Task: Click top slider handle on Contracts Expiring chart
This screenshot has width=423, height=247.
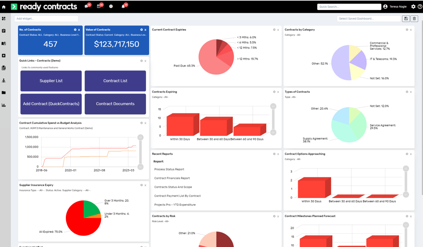Action: [273, 106]
